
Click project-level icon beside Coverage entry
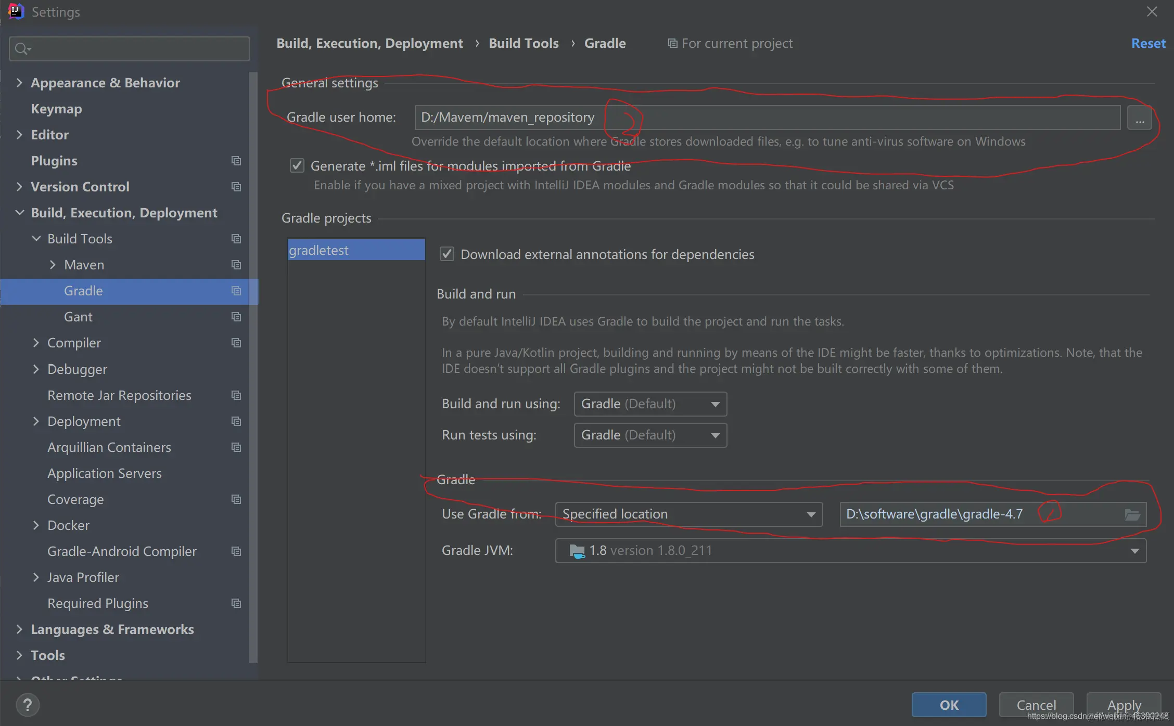coord(236,499)
